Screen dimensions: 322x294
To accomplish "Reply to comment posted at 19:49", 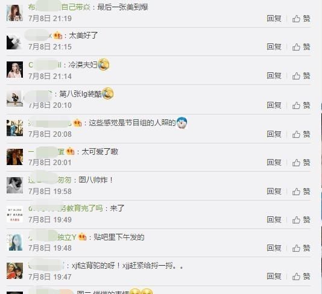I will [x=274, y=220].
